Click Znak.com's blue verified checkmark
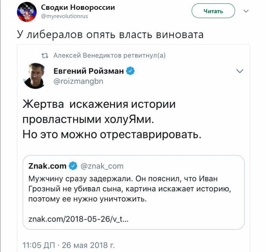This screenshot has width=266, height=252. click(x=73, y=166)
